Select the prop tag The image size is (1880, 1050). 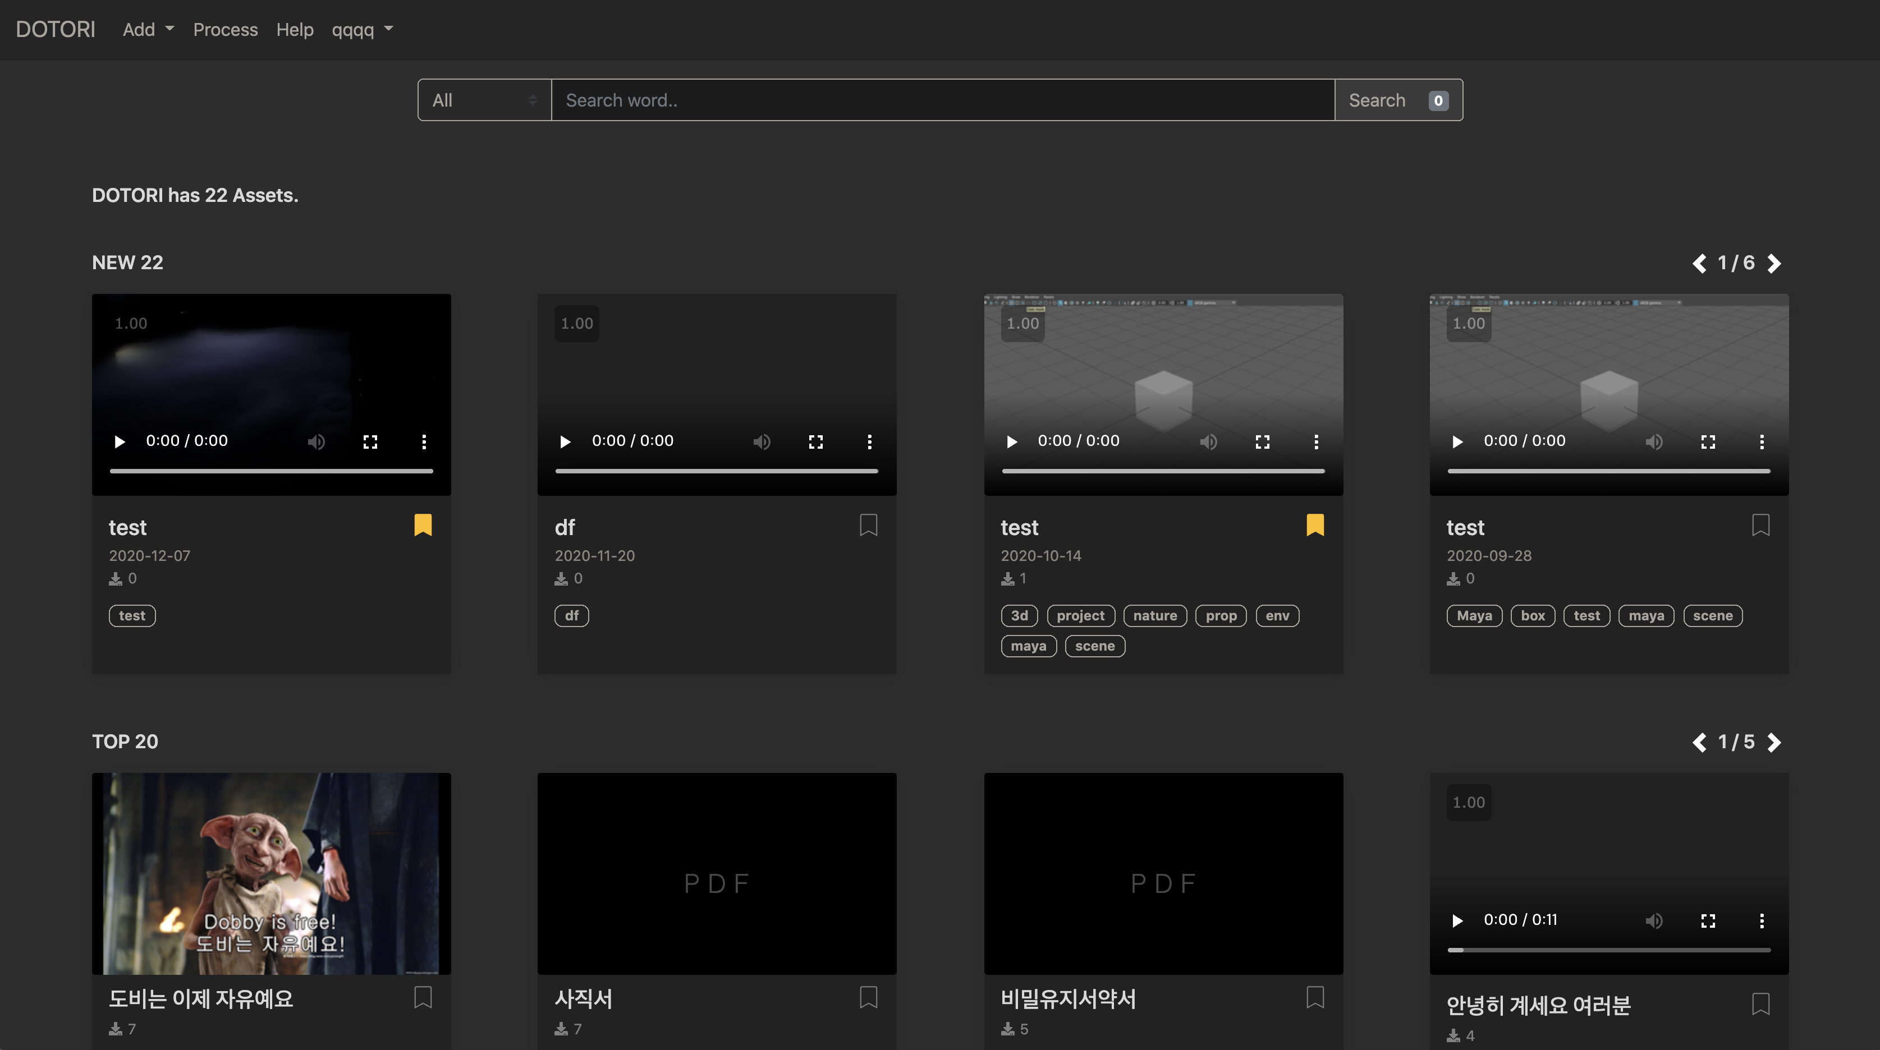tap(1221, 616)
